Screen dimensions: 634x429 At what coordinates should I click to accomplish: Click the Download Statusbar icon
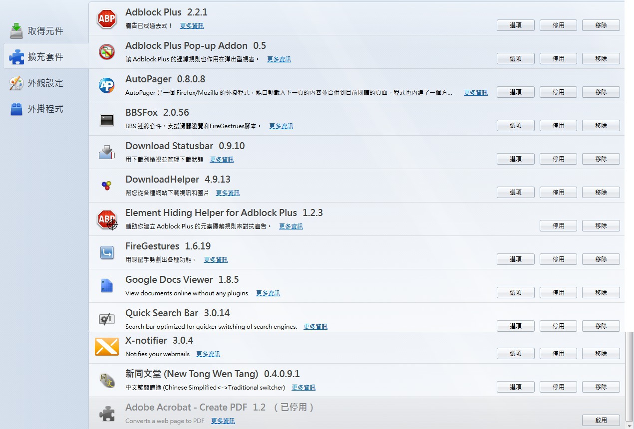[107, 152]
